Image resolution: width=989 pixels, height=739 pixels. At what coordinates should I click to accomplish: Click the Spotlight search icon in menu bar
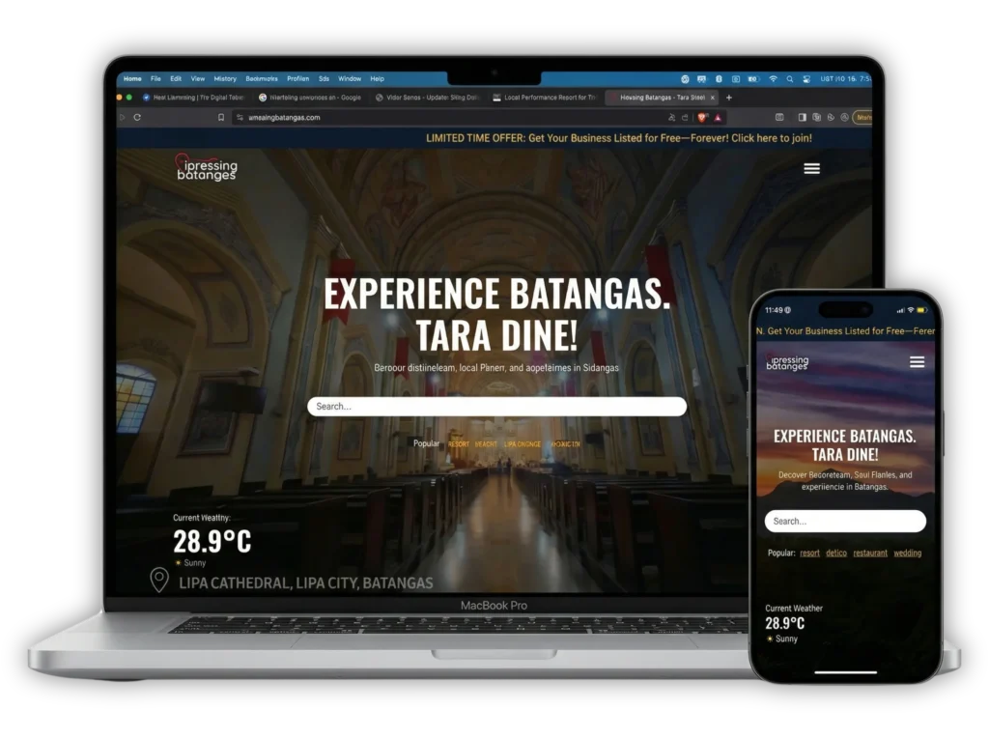coord(790,79)
